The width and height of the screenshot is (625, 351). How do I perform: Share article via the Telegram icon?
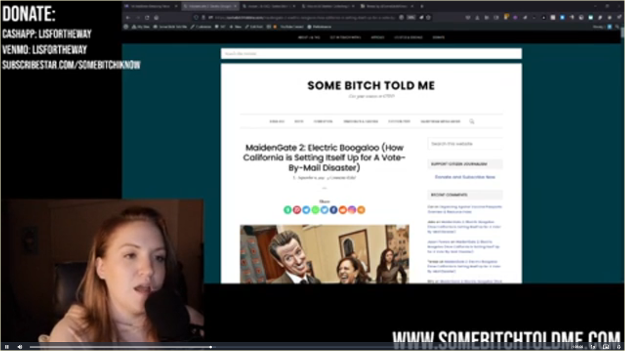pyautogui.click(x=306, y=210)
